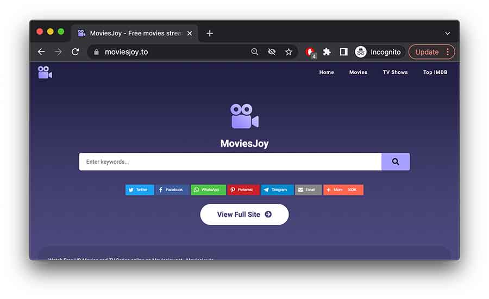
Task: Share via the Facebook button
Action: (x=172, y=190)
